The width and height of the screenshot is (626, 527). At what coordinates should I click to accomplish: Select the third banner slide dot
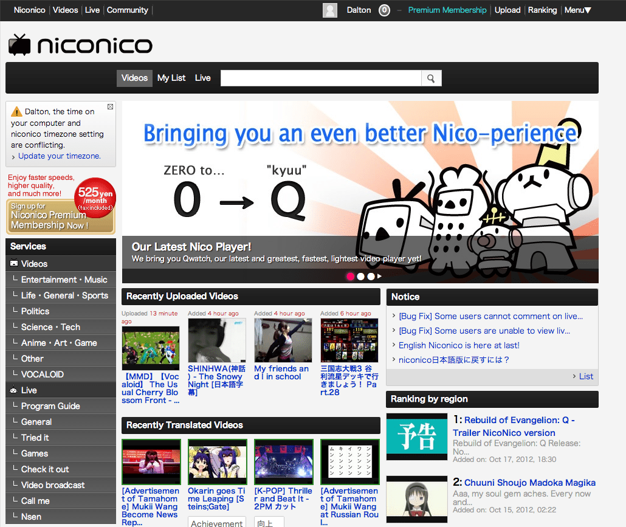(371, 277)
